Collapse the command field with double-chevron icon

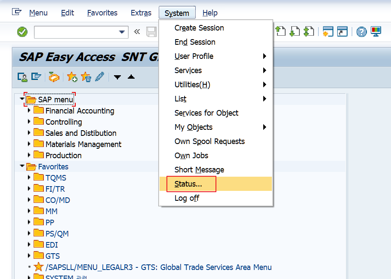tap(137, 32)
